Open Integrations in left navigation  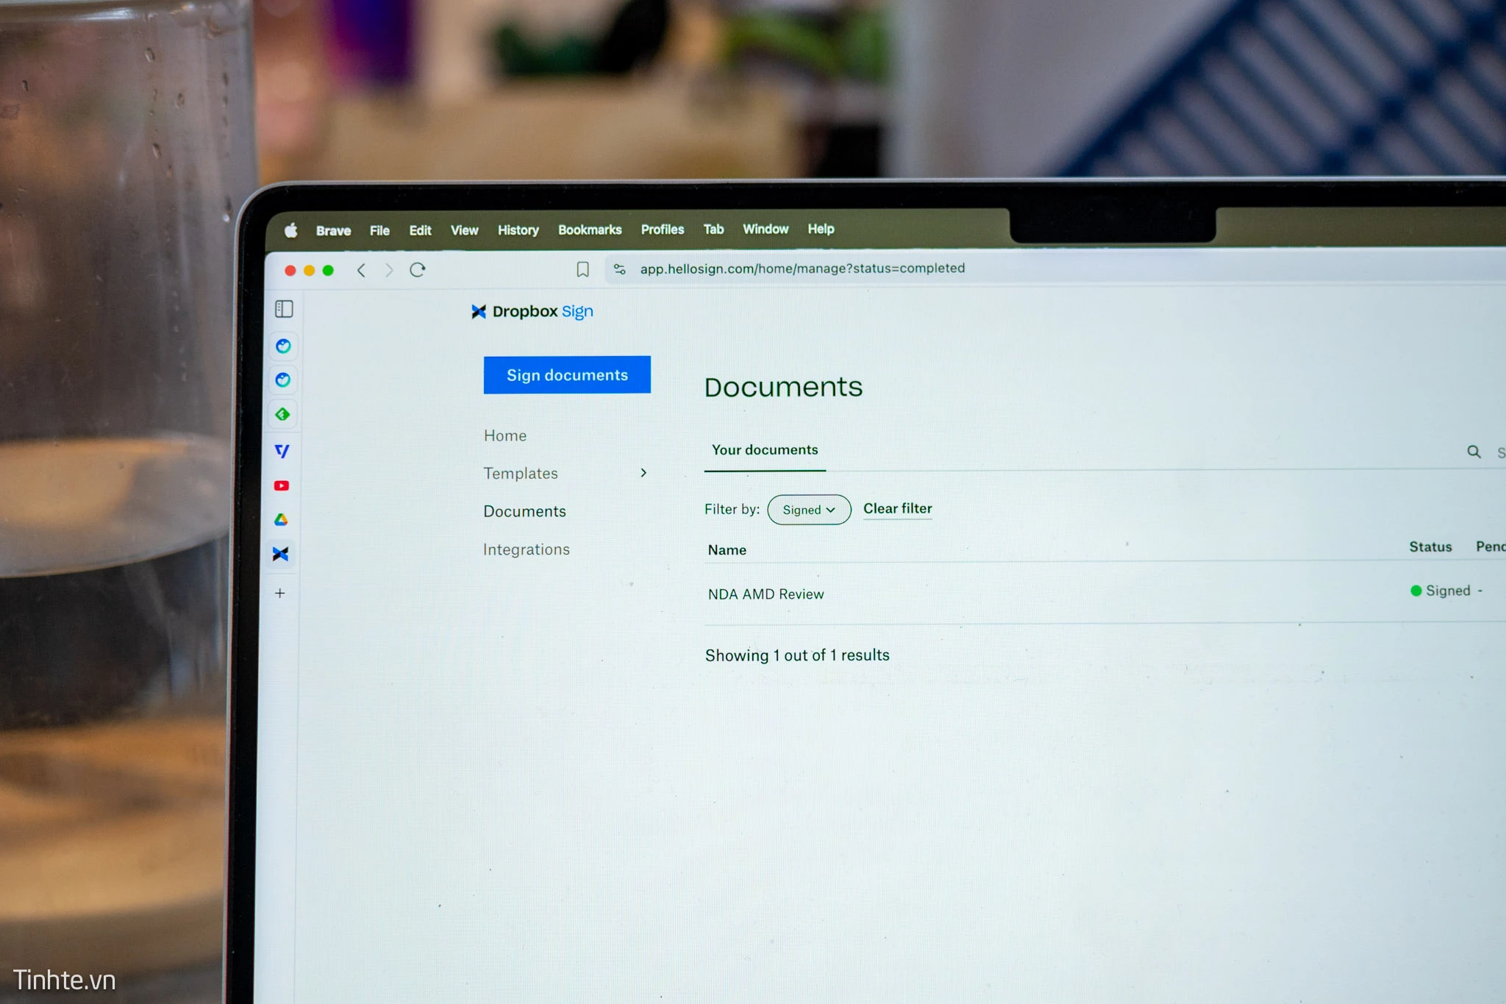[x=526, y=549]
